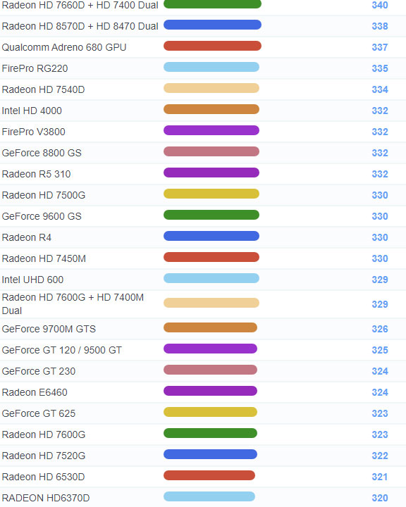Click score 322 for Radeon HD 7520G

point(380,456)
